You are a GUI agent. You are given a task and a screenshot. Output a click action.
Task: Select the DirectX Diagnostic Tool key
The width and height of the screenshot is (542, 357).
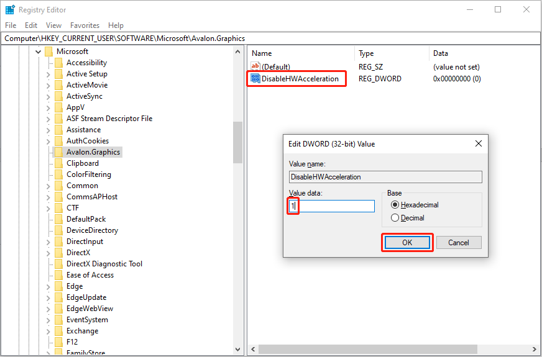(104, 264)
